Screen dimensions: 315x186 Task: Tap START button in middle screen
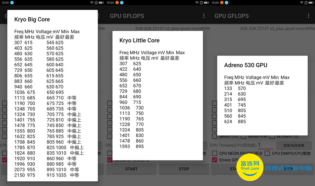pyautogui.click(x=131, y=169)
